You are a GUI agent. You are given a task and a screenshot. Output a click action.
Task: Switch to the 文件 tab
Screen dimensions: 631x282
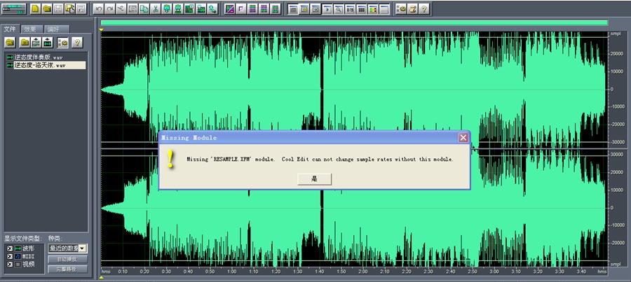(x=10, y=29)
